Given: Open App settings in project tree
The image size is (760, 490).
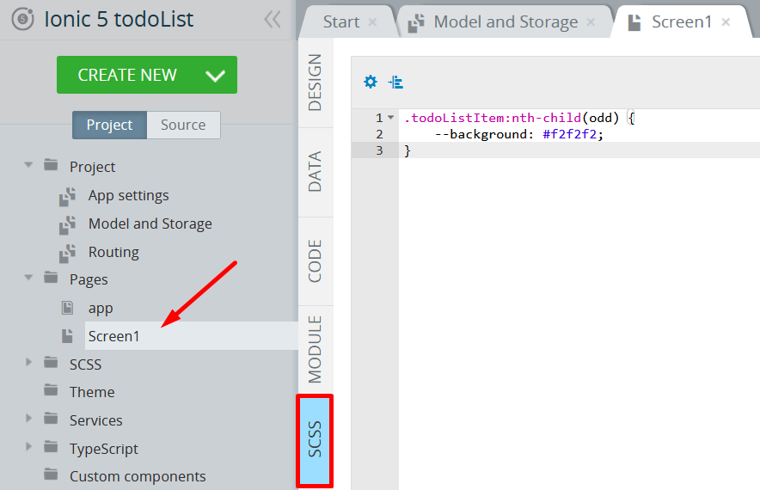Looking at the screenshot, I should point(128,195).
